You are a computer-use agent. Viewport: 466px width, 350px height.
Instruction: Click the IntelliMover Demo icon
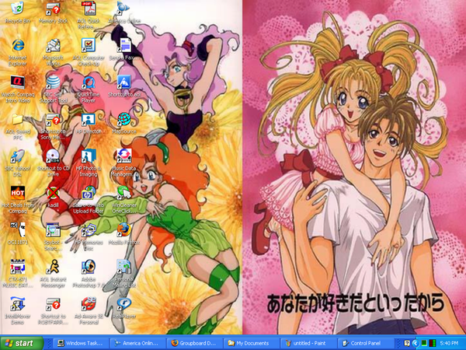click(x=18, y=303)
